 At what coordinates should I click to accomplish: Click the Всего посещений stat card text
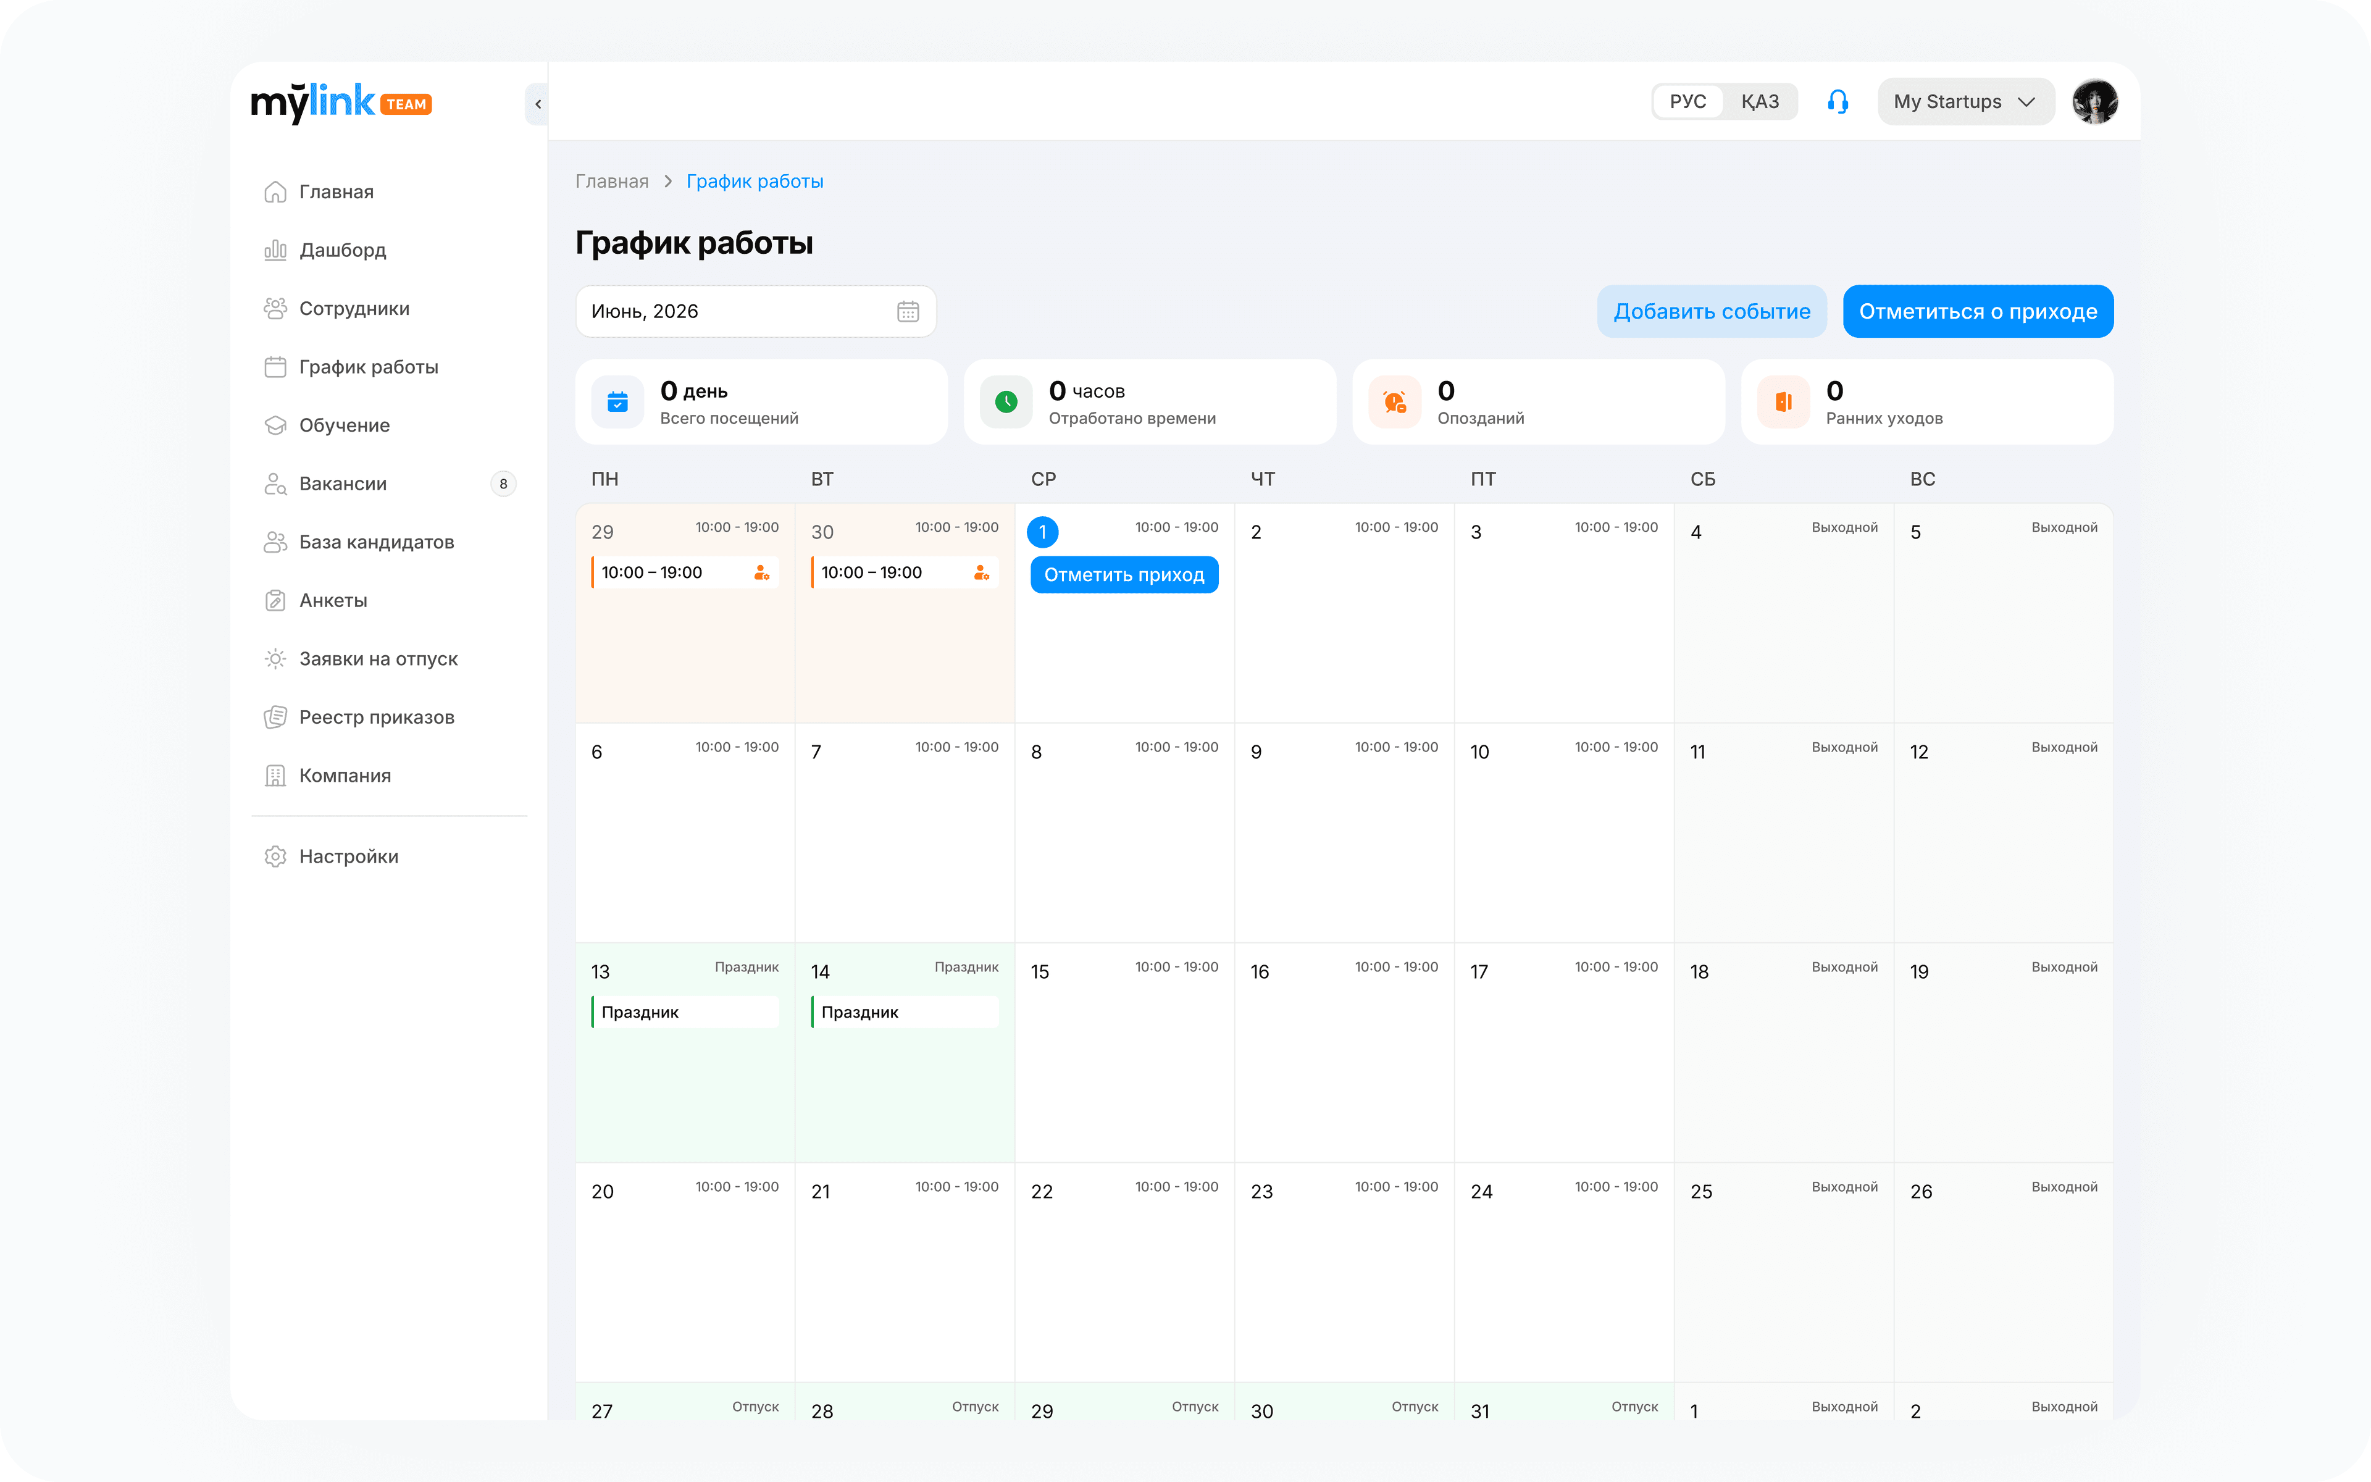(729, 419)
